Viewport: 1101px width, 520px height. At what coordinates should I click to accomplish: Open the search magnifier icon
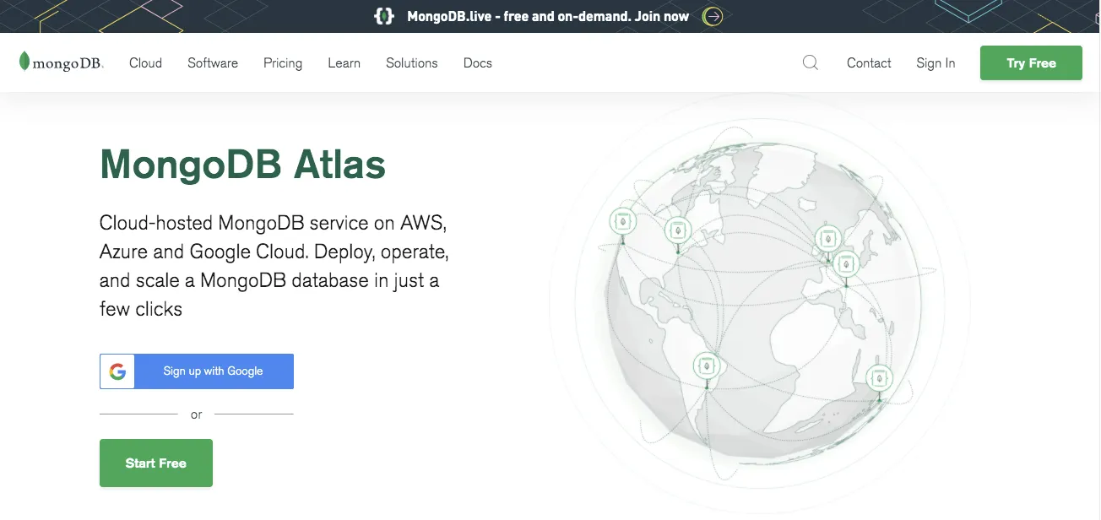(x=811, y=62)
